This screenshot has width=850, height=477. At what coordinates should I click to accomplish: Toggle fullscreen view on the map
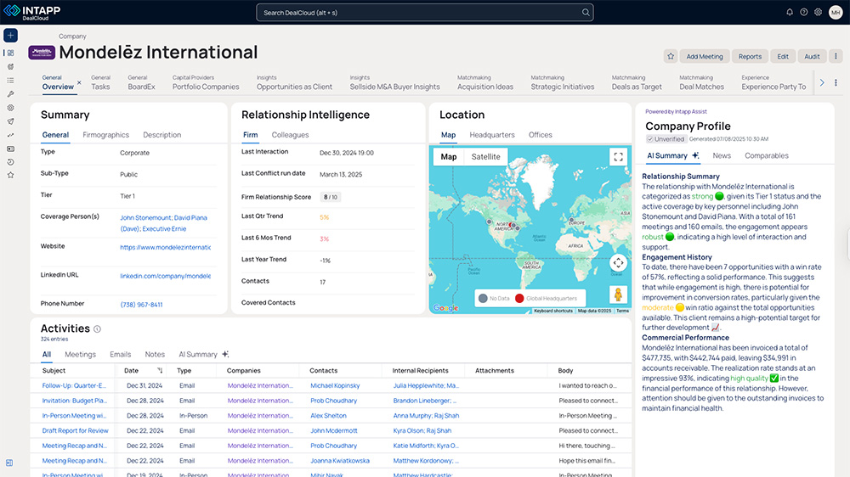point(618,157)
